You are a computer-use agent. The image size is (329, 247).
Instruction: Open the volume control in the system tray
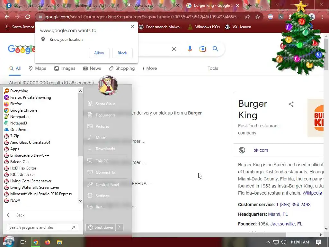point(283,242)
